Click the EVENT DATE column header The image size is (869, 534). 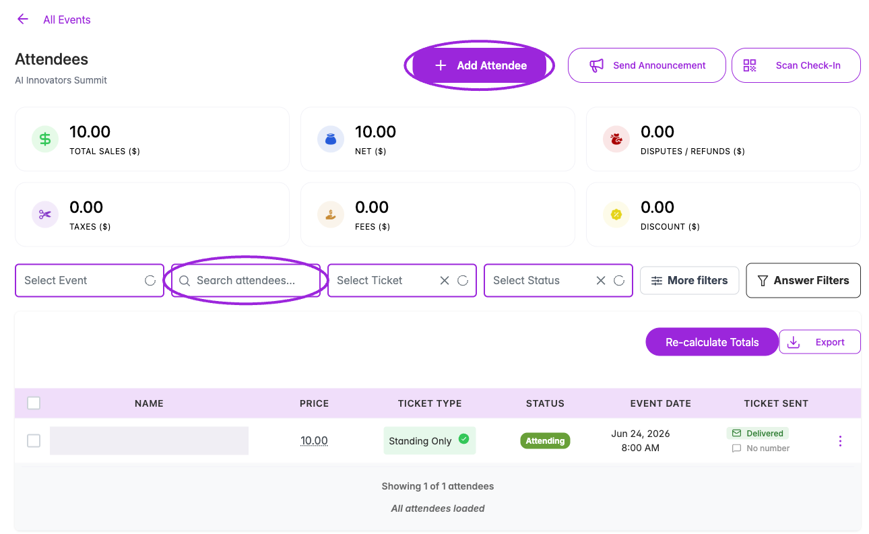pyautogui.click(x=661, y=403)
